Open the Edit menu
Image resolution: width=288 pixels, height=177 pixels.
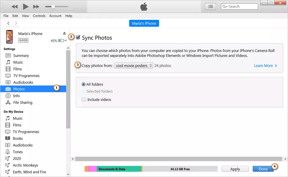[15, 16]
